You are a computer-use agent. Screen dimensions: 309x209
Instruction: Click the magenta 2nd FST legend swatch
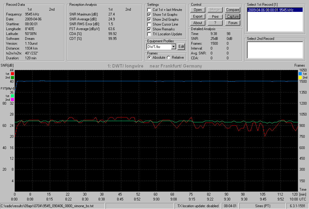click(x=12, y=99)
